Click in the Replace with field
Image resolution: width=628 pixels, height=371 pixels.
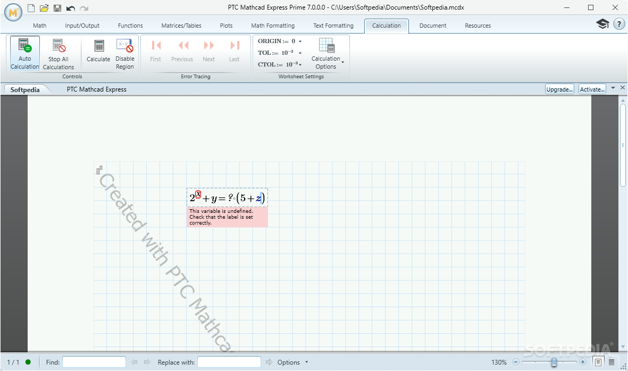[x=229, y=362]
